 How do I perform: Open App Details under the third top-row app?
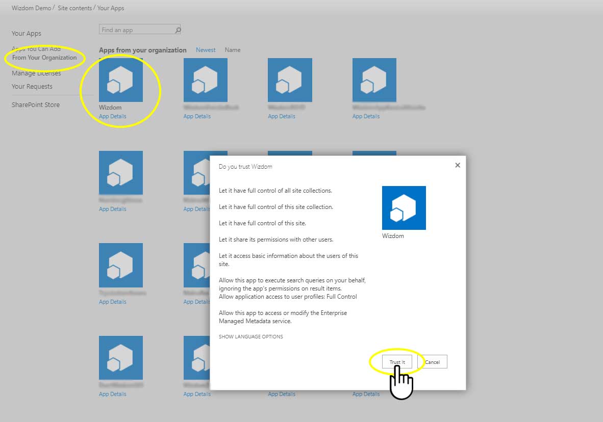point(282,116)
